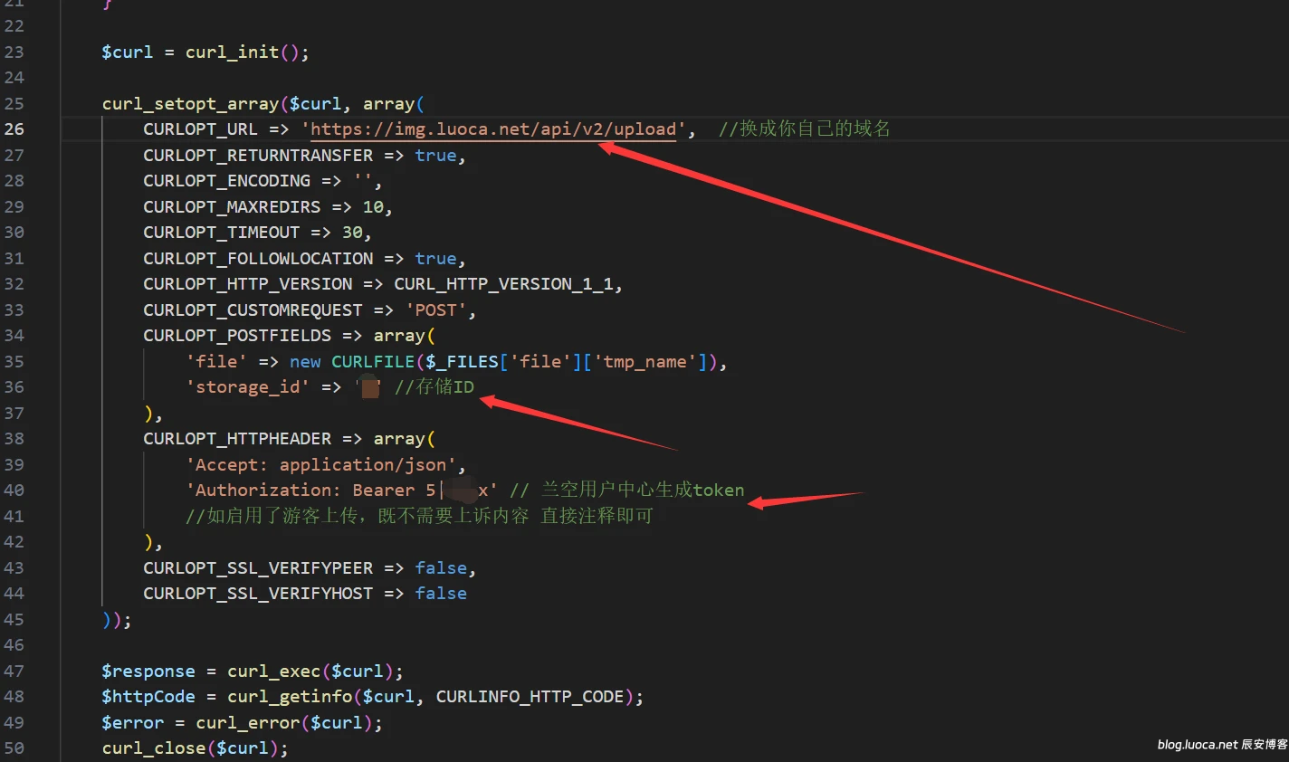Viewport: 1289px width, 762px height.
Task: Click the 'Accept: application/json' header string
Action: [321, 465]
